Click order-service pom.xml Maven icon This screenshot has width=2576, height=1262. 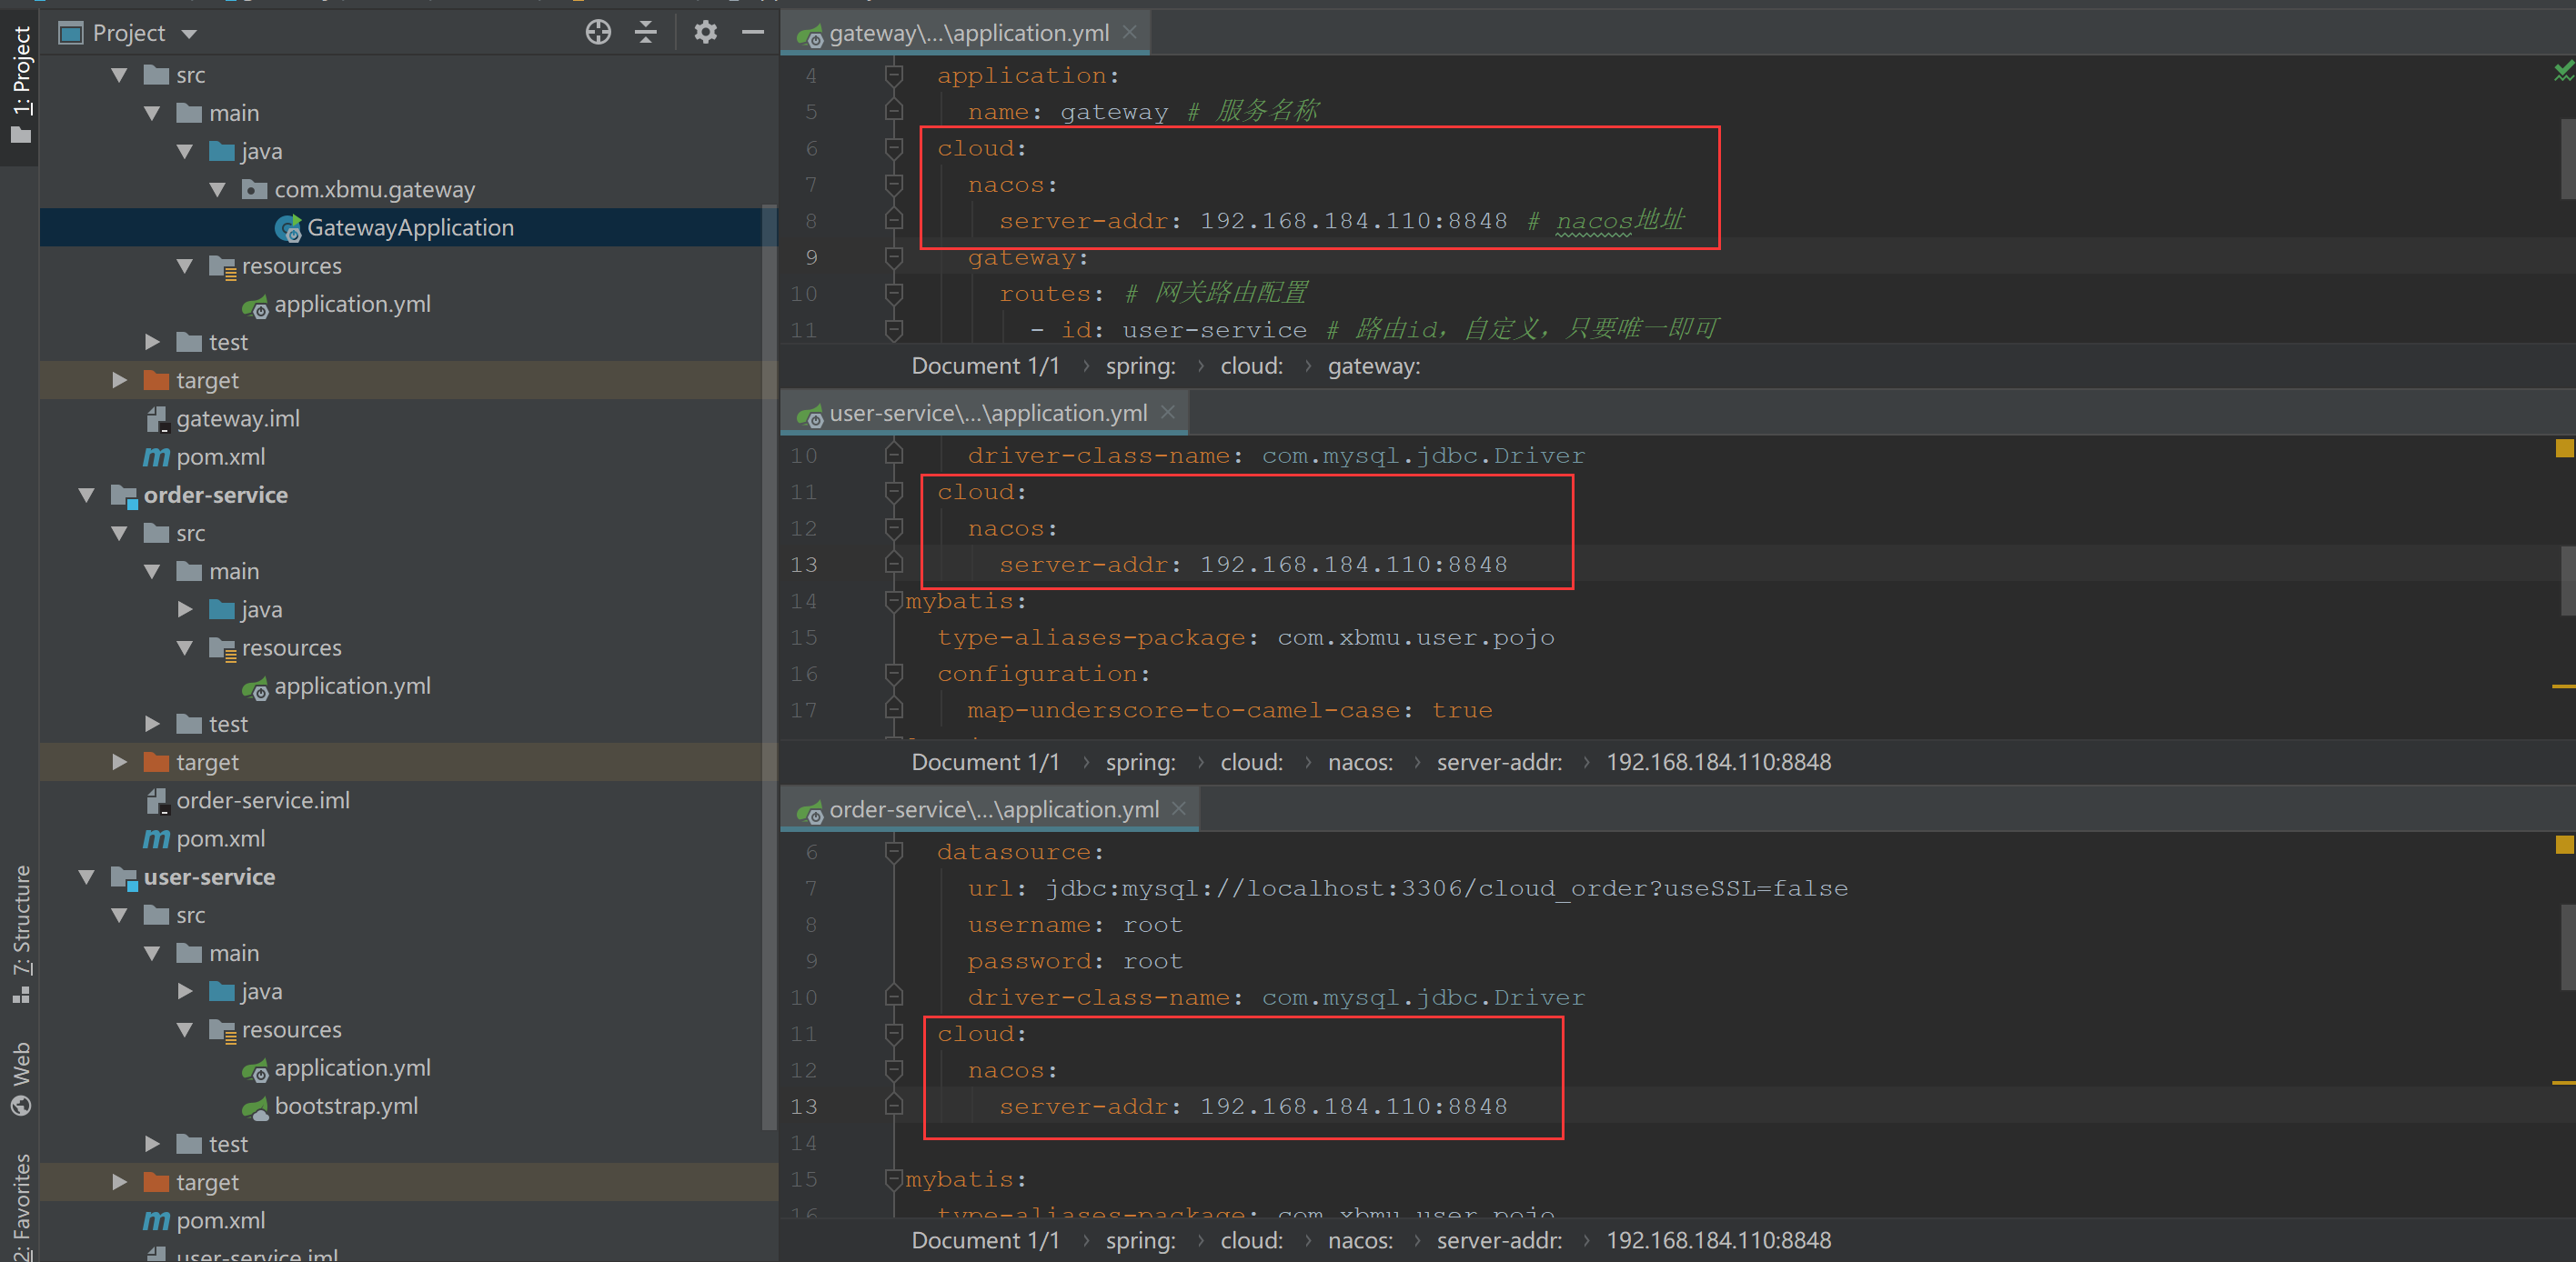(x=156, y=839)
